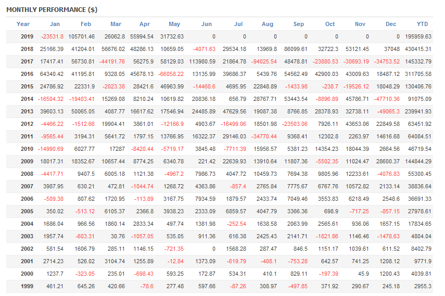The width and height of the screenshot is (445, 296).
Task: Click the 2019 YTD value 195959.63
Action: 417,36
